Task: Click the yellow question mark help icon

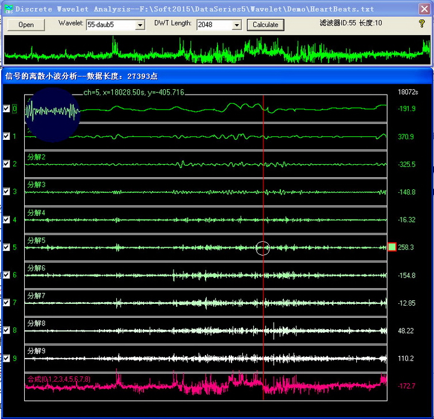Action: tap(422, 24)
